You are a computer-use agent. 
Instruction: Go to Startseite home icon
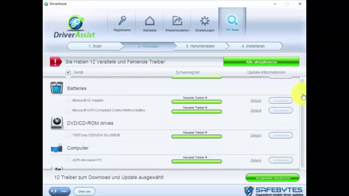pos(150,21)
